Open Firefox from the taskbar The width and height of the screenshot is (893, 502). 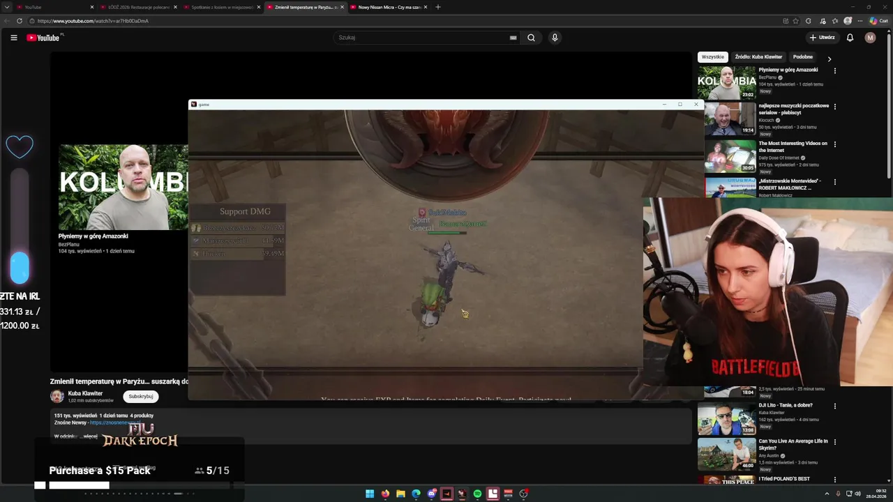385,494
